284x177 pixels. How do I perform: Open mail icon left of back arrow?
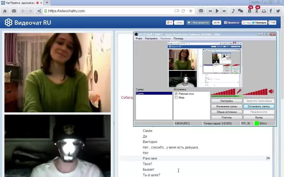(14, 11)
